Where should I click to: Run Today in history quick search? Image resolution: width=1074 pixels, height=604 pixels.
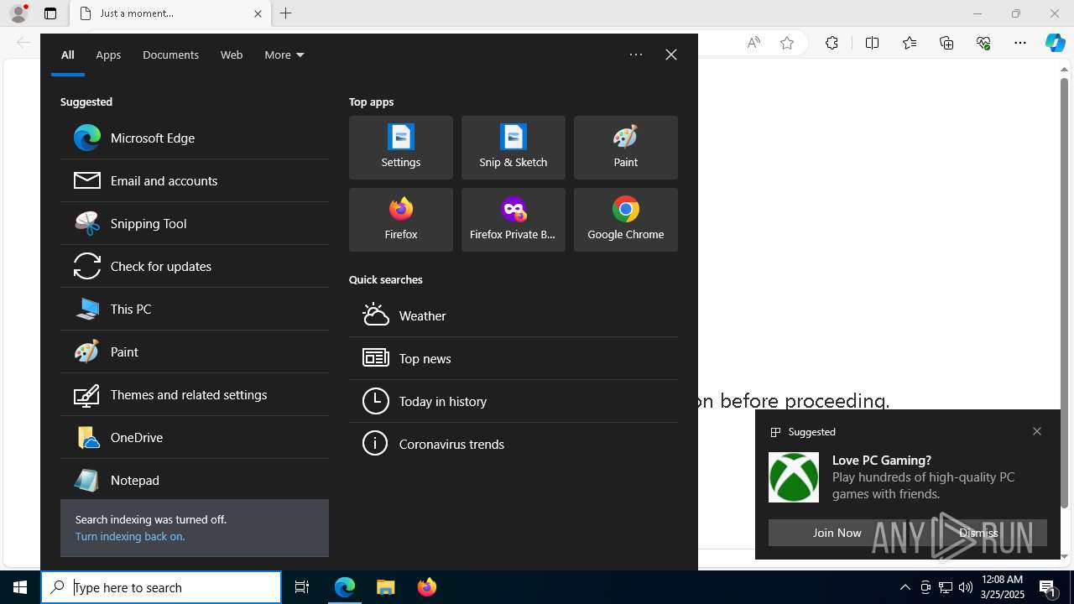tap(514, 401)
